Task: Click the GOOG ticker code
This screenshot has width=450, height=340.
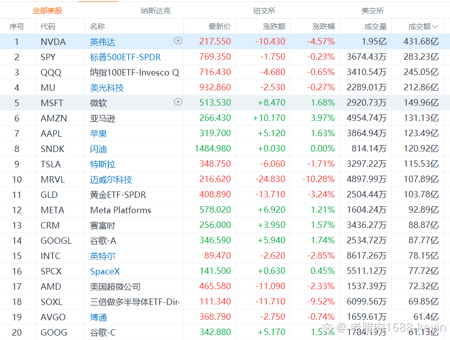Action: [54, 332]
